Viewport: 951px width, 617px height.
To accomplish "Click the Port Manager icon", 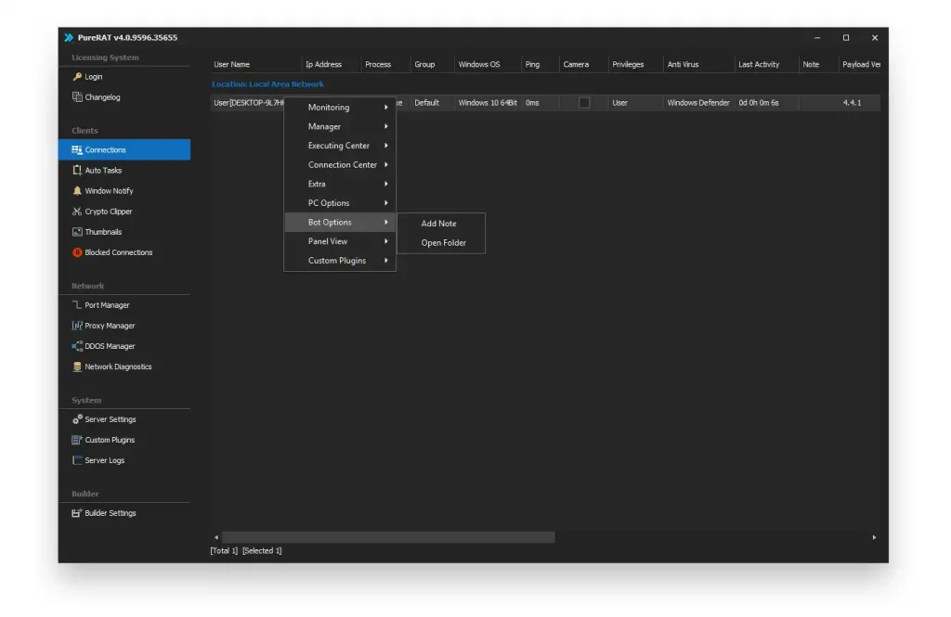I will [77, 305].
